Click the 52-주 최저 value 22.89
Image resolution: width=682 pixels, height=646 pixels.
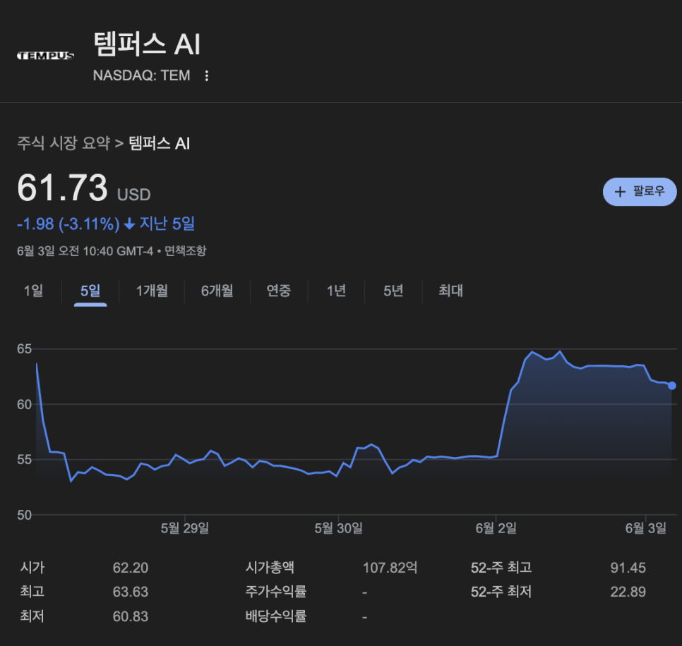pos(628,592)
